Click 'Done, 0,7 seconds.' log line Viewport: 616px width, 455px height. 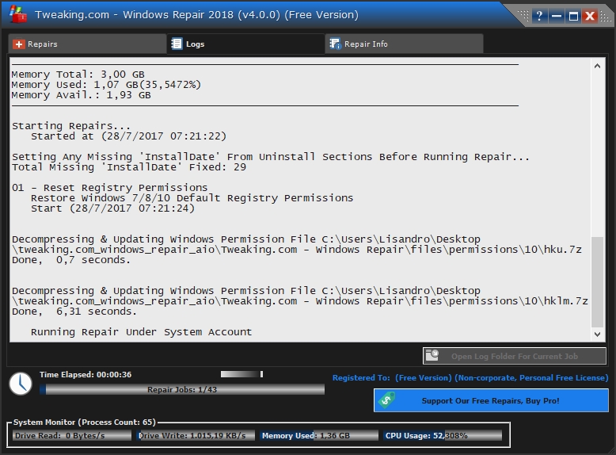pos(71,260)
